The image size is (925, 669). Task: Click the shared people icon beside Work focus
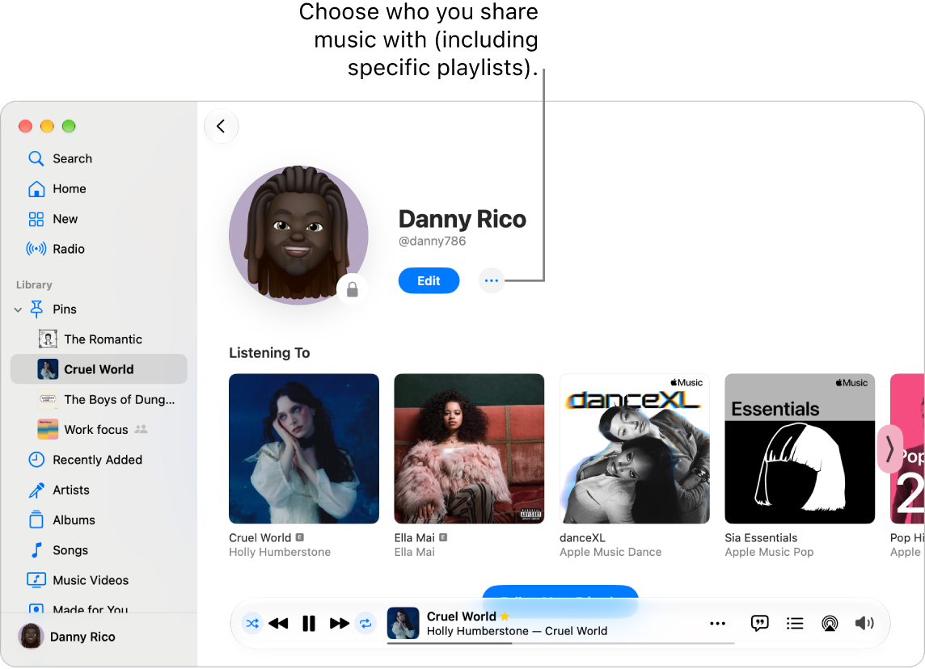click(x=141, y=429)
